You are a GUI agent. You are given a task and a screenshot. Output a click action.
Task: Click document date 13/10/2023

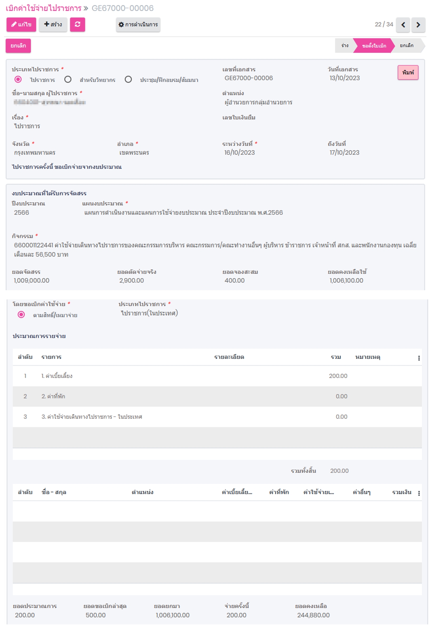(x=345, y=78)
